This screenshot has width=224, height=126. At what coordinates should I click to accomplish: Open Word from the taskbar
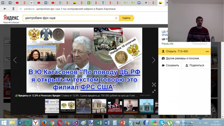[x=107, y=123]
